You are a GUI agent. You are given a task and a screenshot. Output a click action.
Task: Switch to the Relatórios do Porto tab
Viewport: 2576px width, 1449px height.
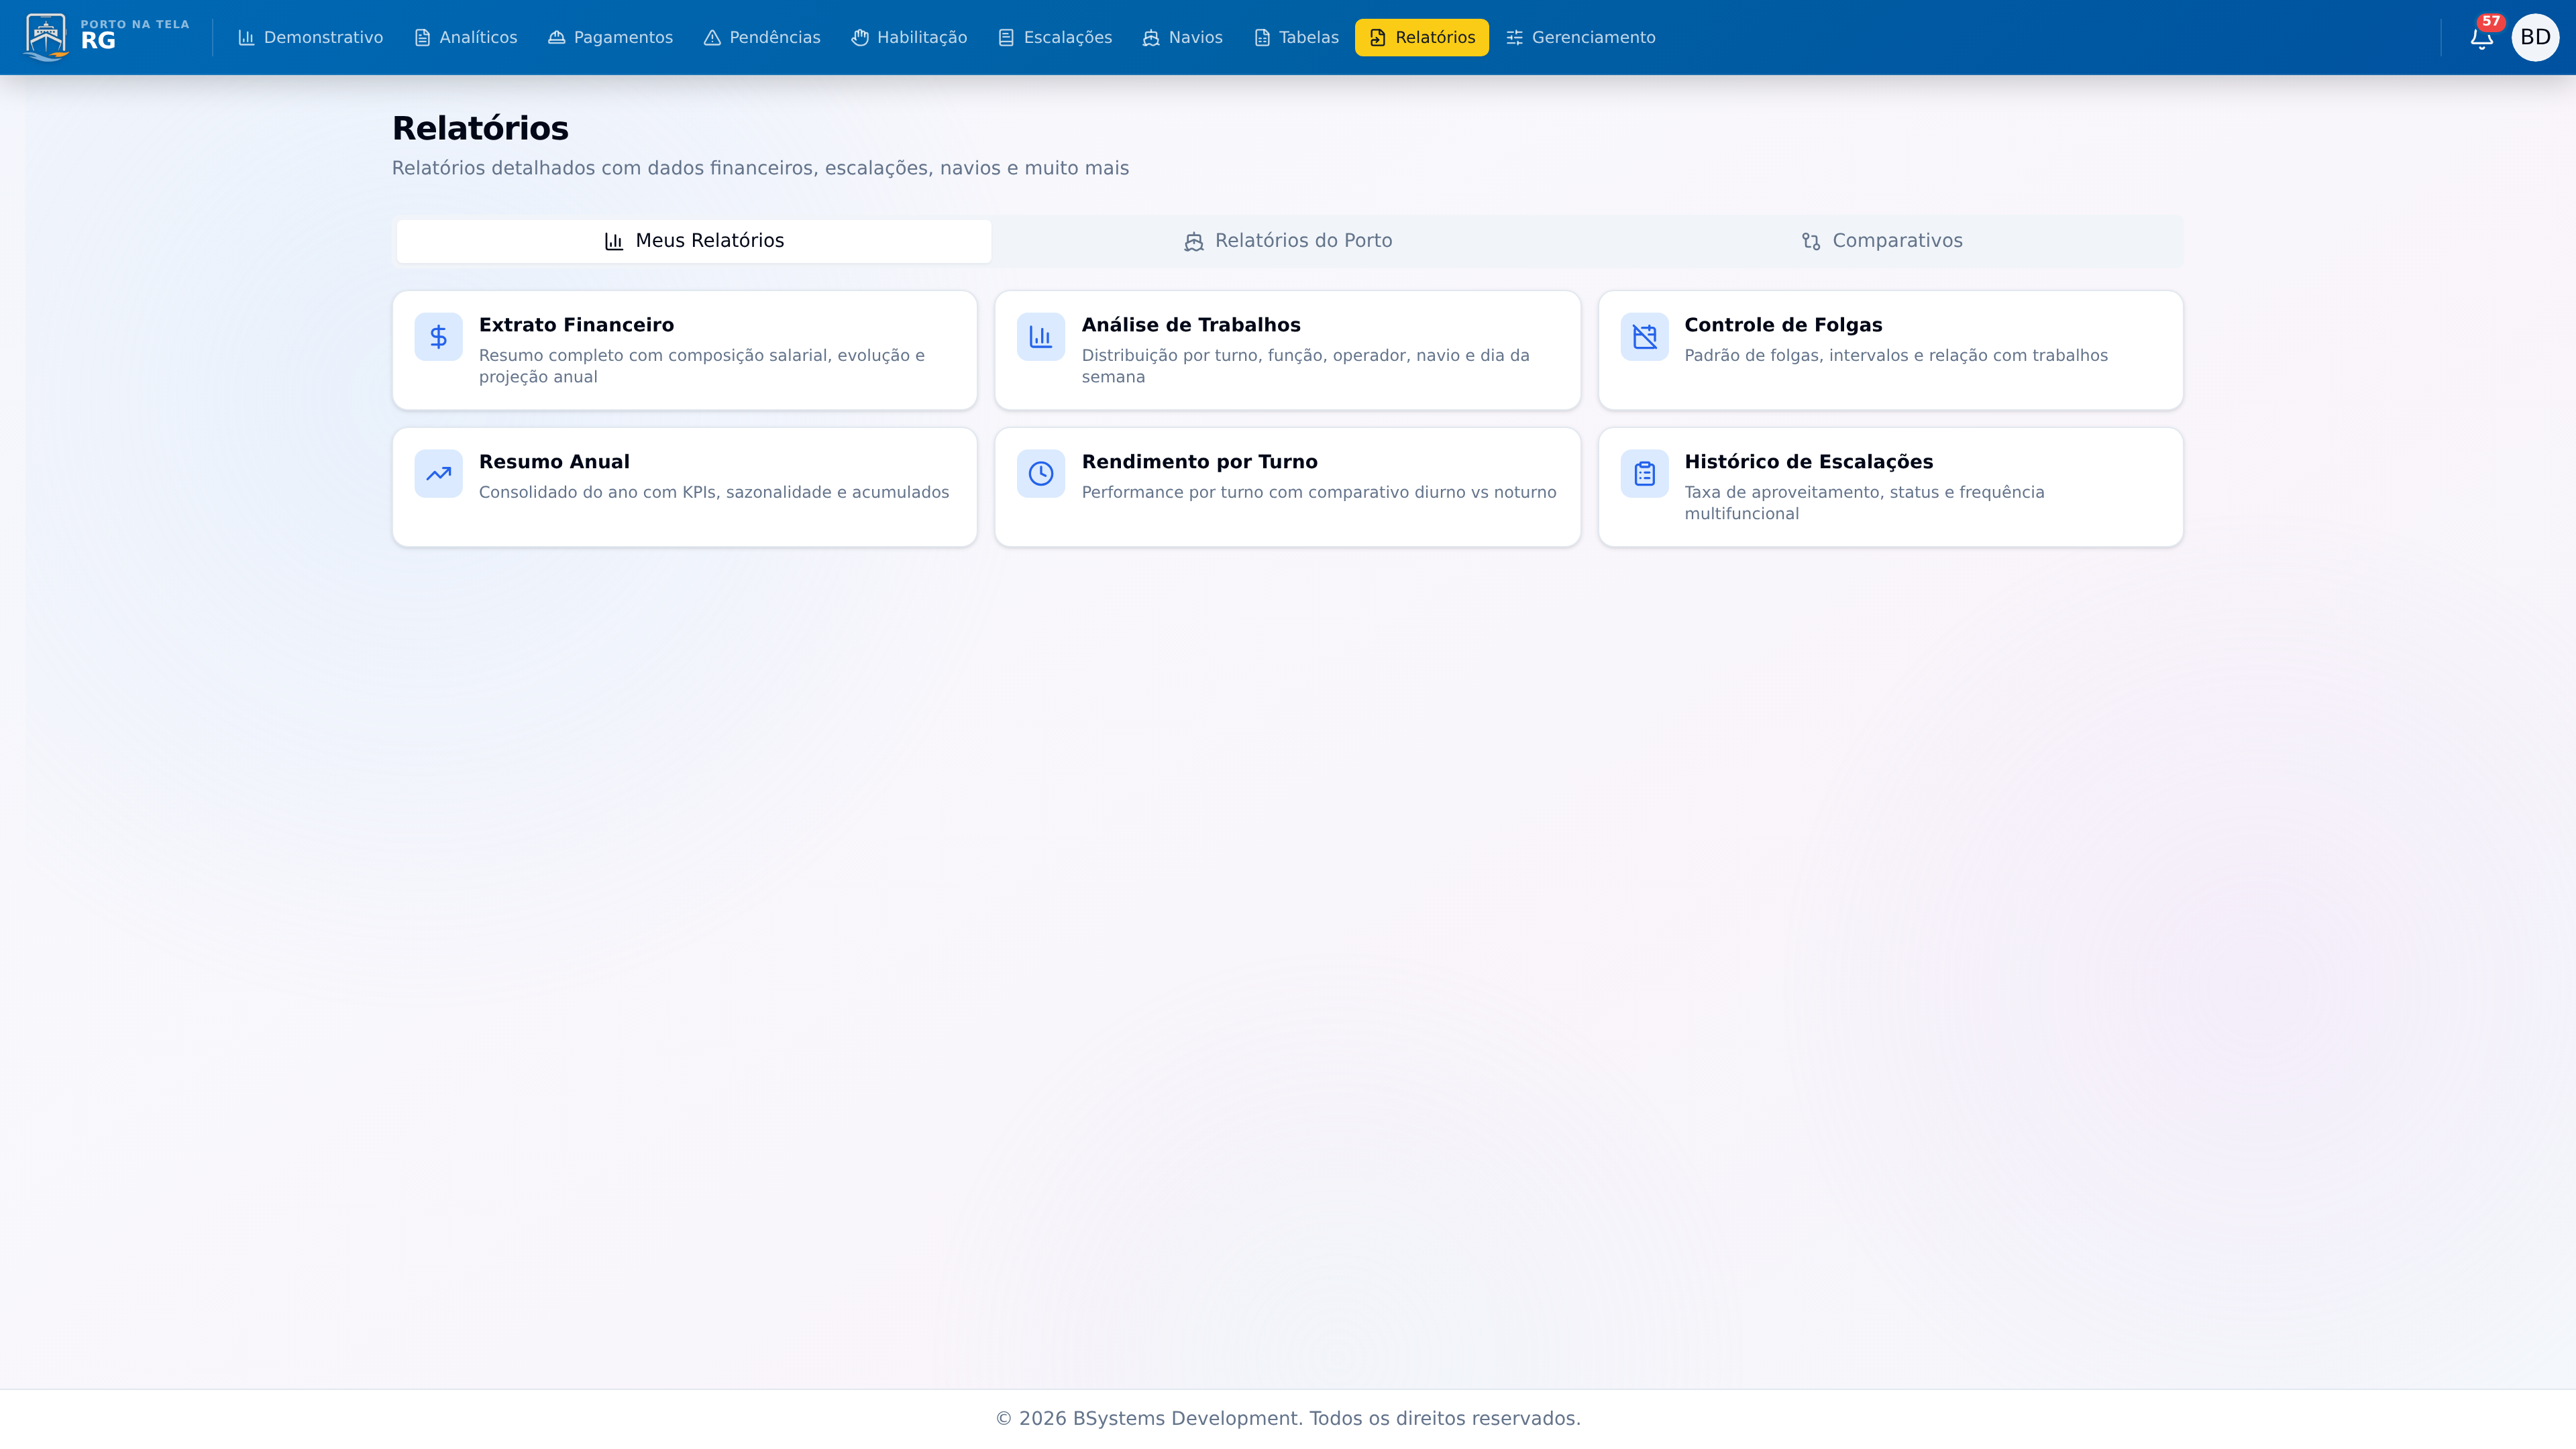coord(1287,241)
